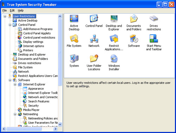Click the tree scroll up arrow
Image resolution: width=176 pixels, height=133 pixels.
tap(60, 16)
